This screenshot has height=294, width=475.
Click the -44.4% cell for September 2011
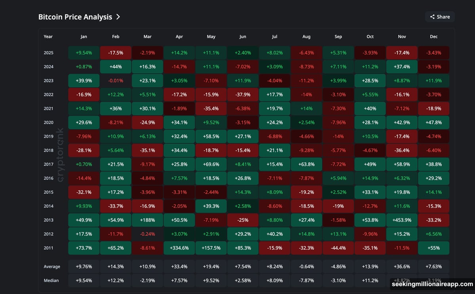coord(338,248)
